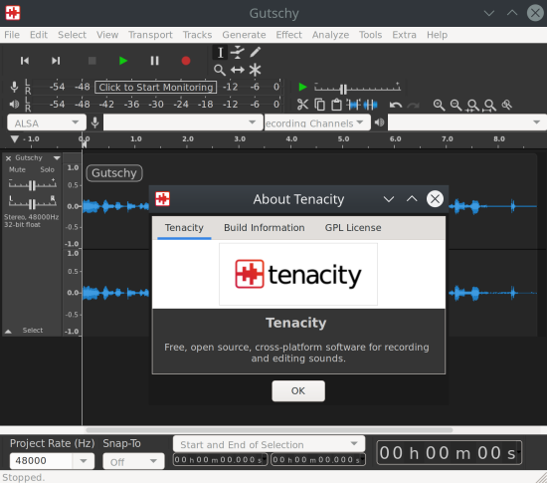Viewport: 547px width, 483px height.
Task: Select the Tenacity tab in About dialog
Action: [x=184, y=228]
